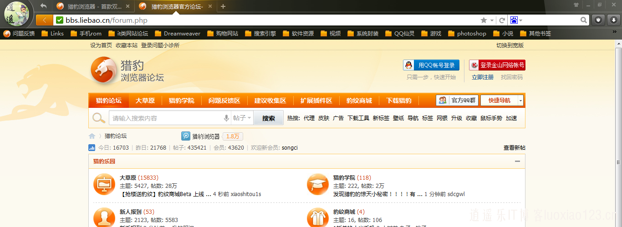Select the 猎豹浏览器官方论坛 tab
The height and width of the screenshot is (227, 622).
[x=177, y=6]
